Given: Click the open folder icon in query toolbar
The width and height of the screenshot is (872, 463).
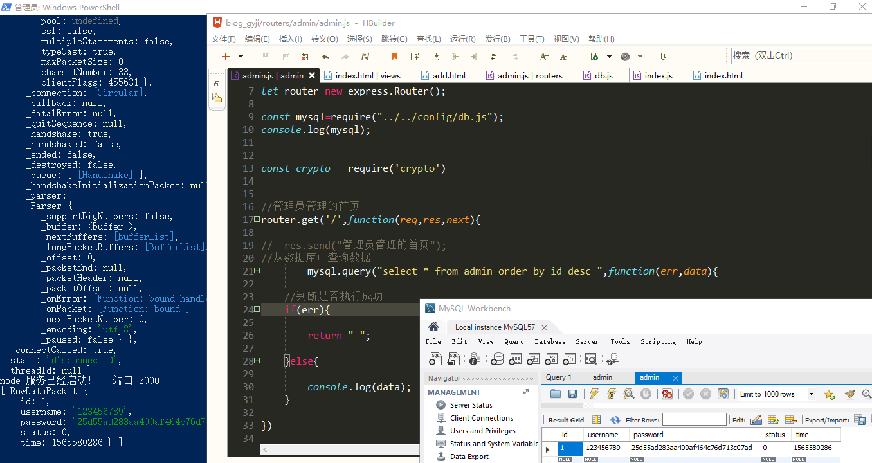Looking at the screenshot, I should pos(556,394).
